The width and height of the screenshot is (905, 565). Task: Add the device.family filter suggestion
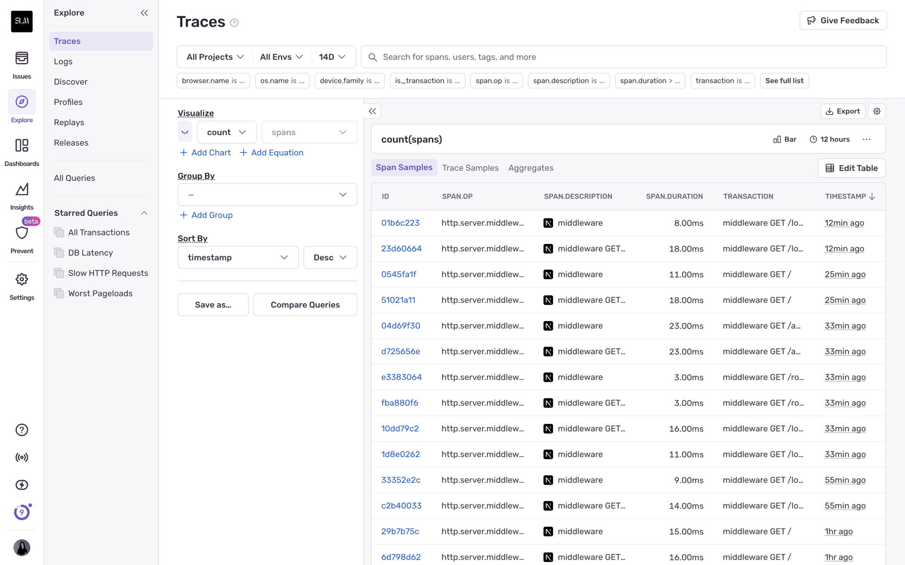pyautogui.click(x=349, y=81)
